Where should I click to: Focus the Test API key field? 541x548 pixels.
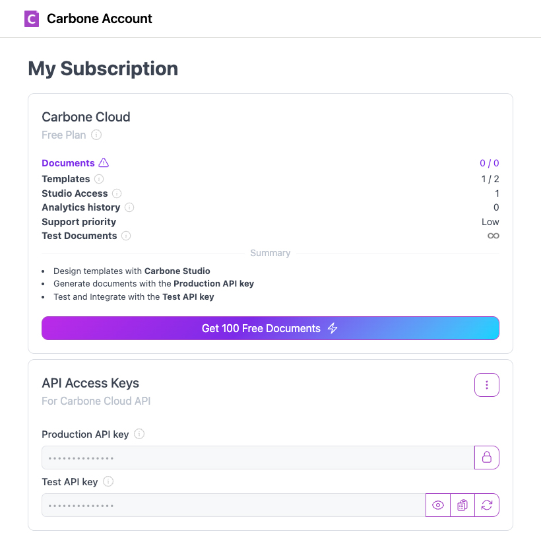[234, 505]
